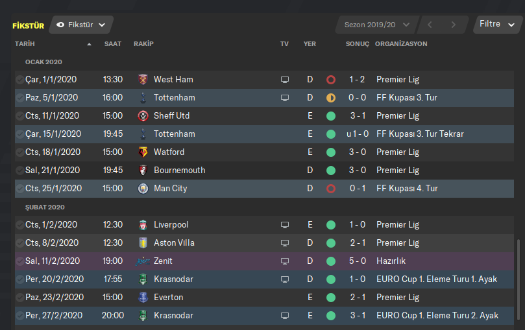
Task: Click the Sheff Utd club crest
Action: pyautogui.click(x=143, y=116)
